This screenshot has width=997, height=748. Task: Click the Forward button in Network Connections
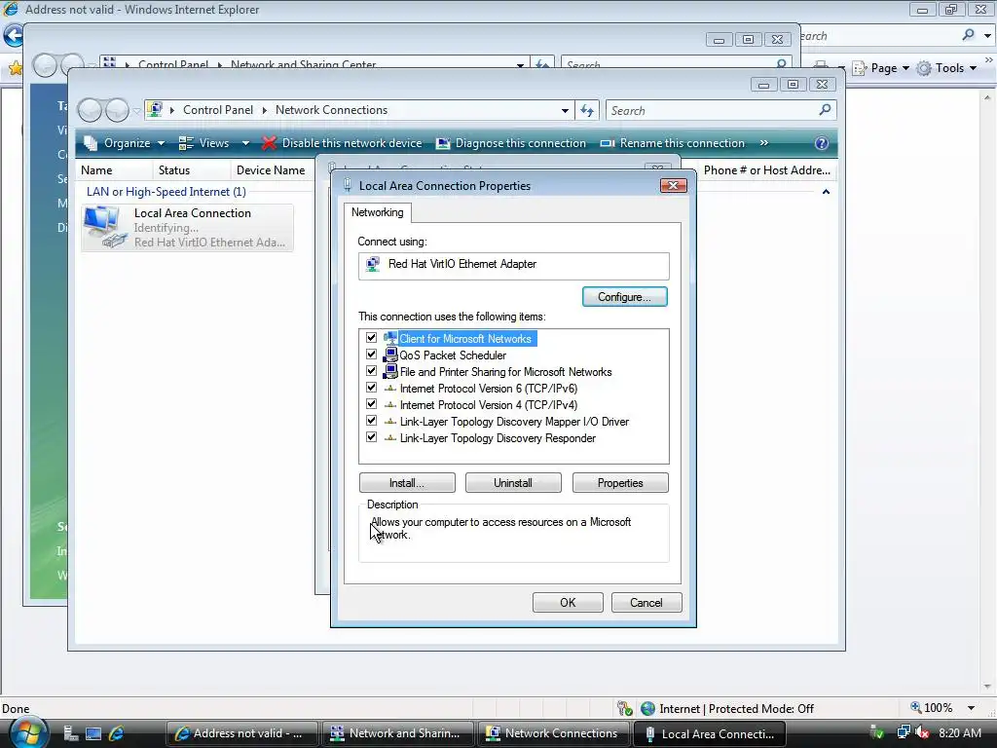117,111
